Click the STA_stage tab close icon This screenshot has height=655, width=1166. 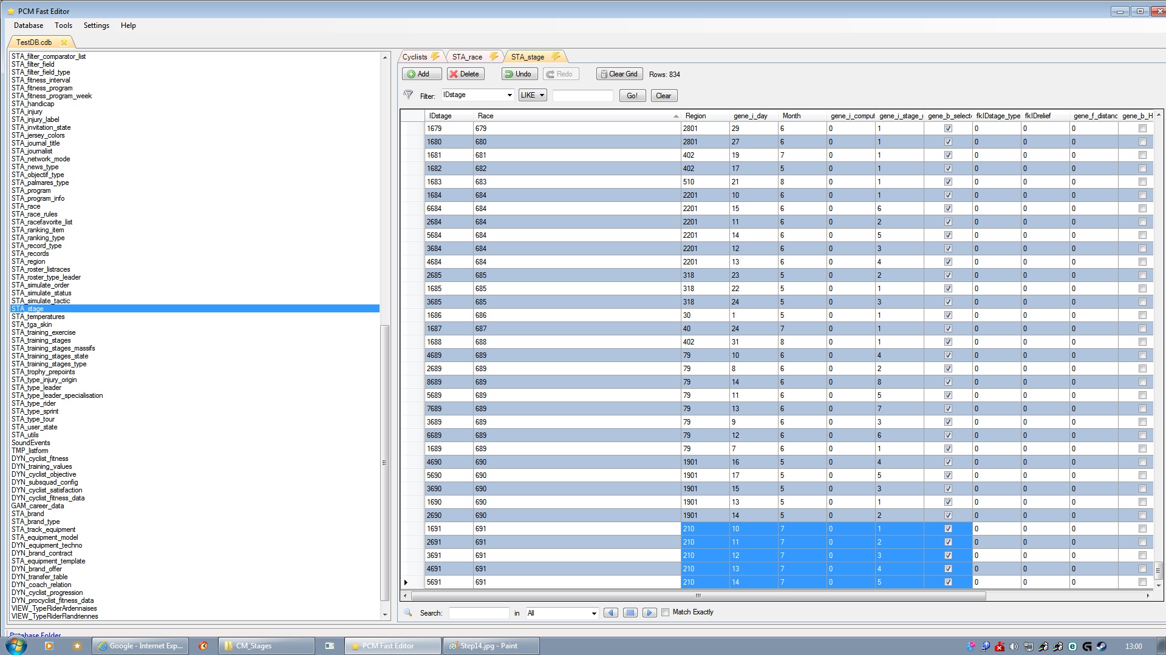tap(558, 57)
